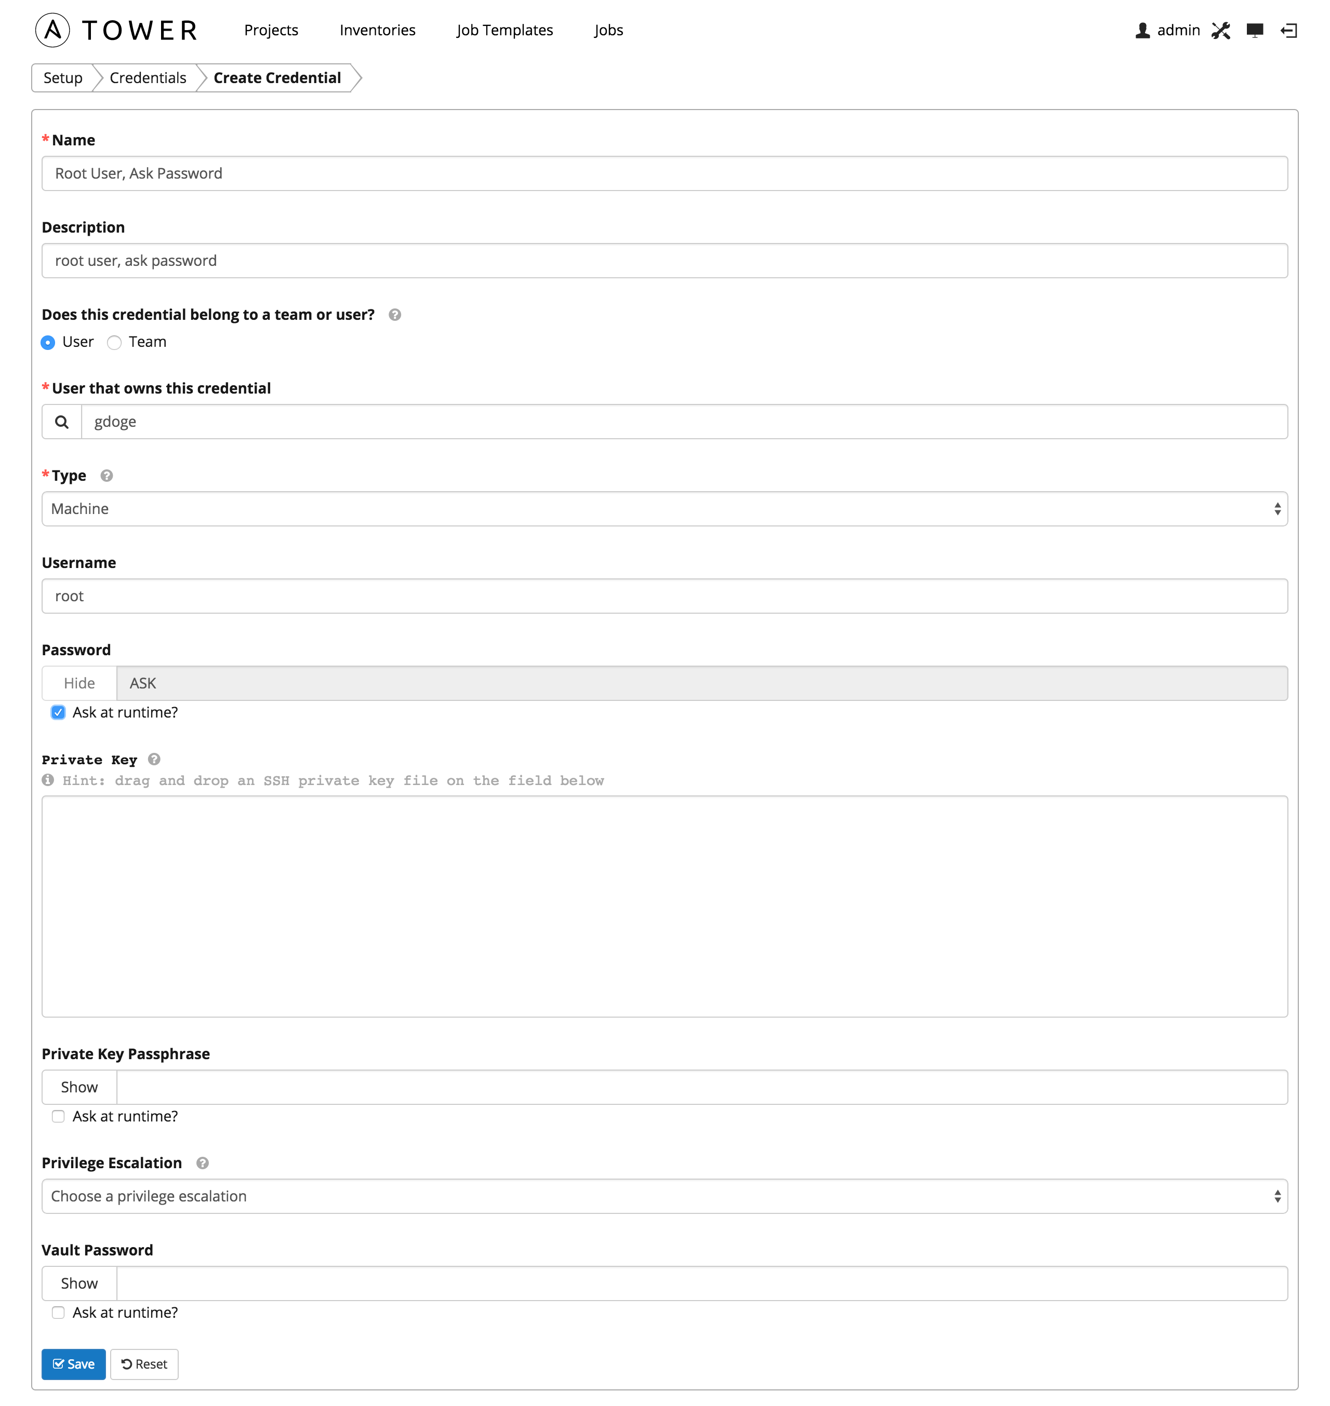Click the admin user profile icon
1330x1406 pixels.
click(x=1142, y=31)
